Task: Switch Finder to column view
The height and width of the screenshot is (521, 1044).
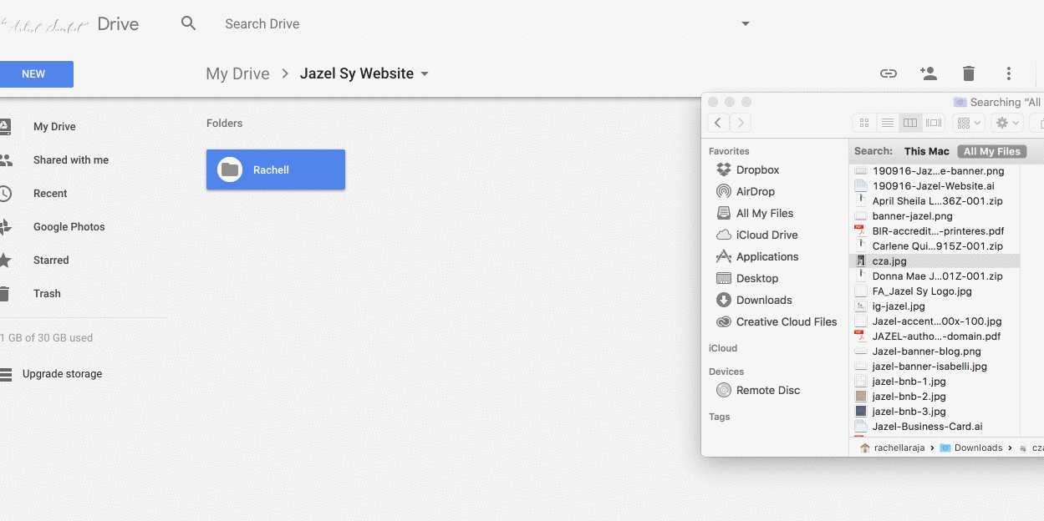Action: (910, 123)
